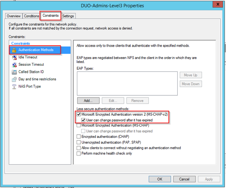Viewport: 226px width, 188px height.
Task: Click the Less secure authentication methods label
Action: [x=103, y=109]
